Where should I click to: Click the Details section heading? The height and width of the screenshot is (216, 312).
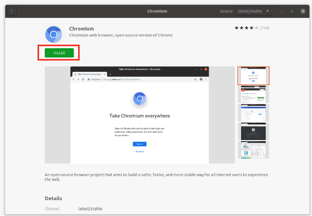coord(53,199)
